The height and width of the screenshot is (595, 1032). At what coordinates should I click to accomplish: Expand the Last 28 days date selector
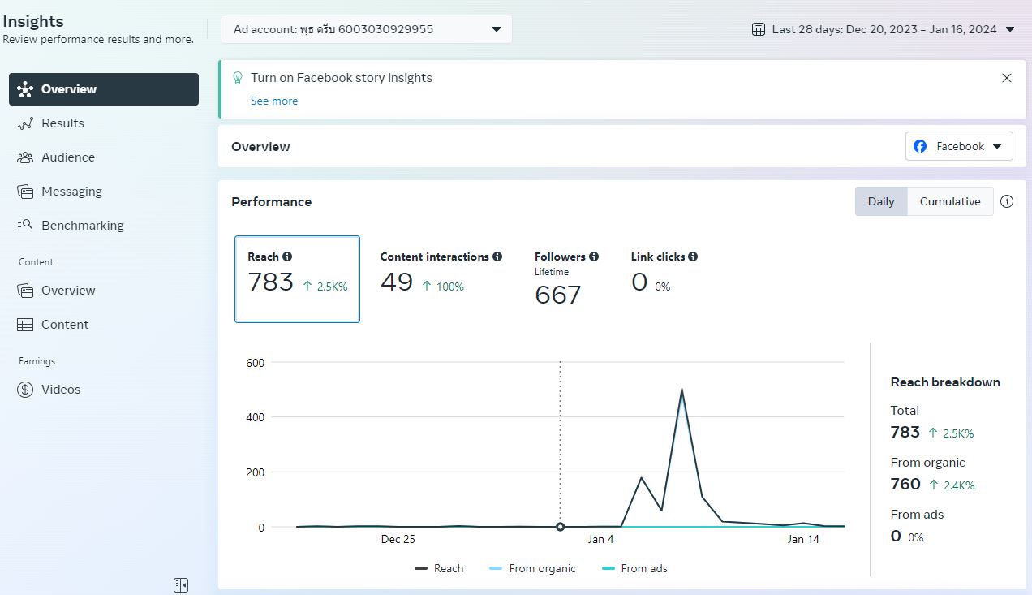coord(884,29)
